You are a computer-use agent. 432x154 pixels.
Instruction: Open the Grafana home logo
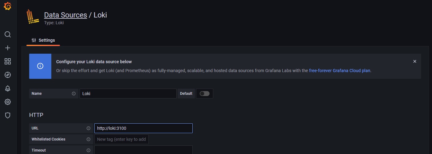[8, 6]
